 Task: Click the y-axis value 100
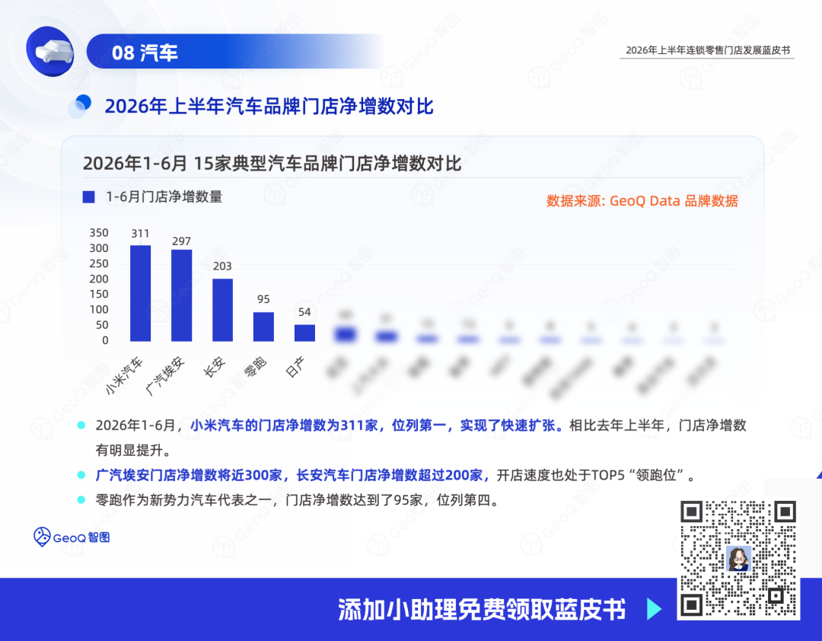coord(98,310)
